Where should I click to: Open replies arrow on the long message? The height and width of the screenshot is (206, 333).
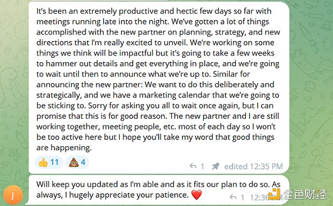193,166
